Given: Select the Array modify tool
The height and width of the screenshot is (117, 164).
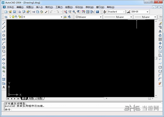Looking at the screenshot, I should [160, 39].
